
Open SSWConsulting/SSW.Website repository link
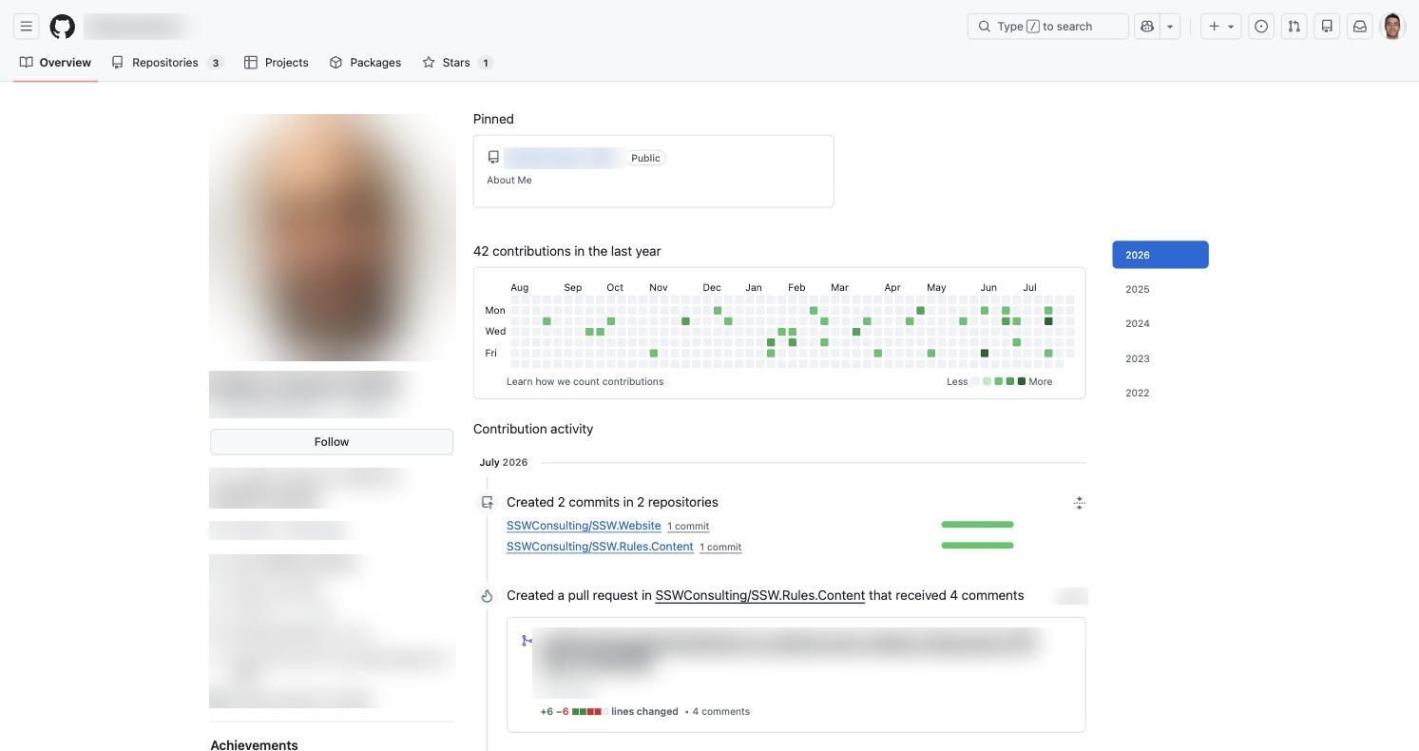(x=584, y=526)
